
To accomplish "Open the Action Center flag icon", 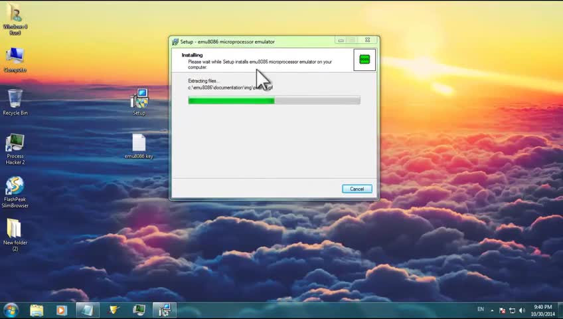I will [503, 310].
